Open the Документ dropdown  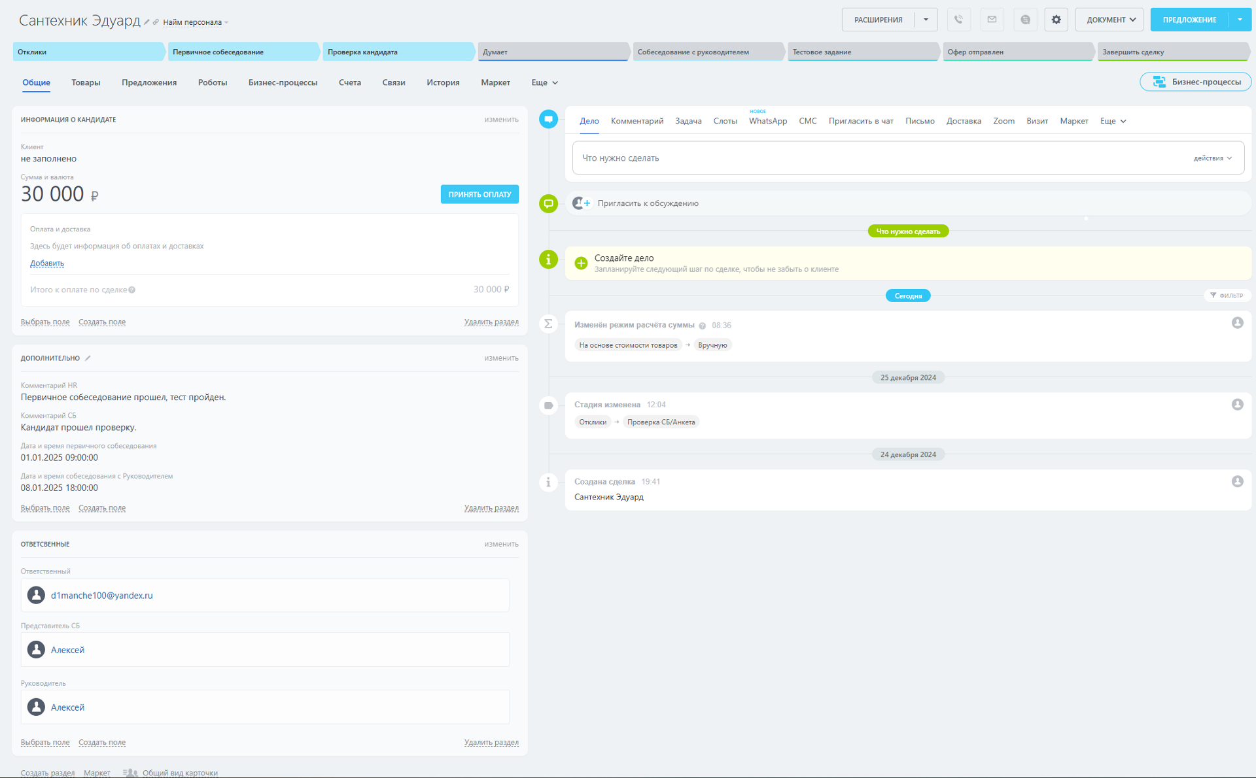(1109, 20)
